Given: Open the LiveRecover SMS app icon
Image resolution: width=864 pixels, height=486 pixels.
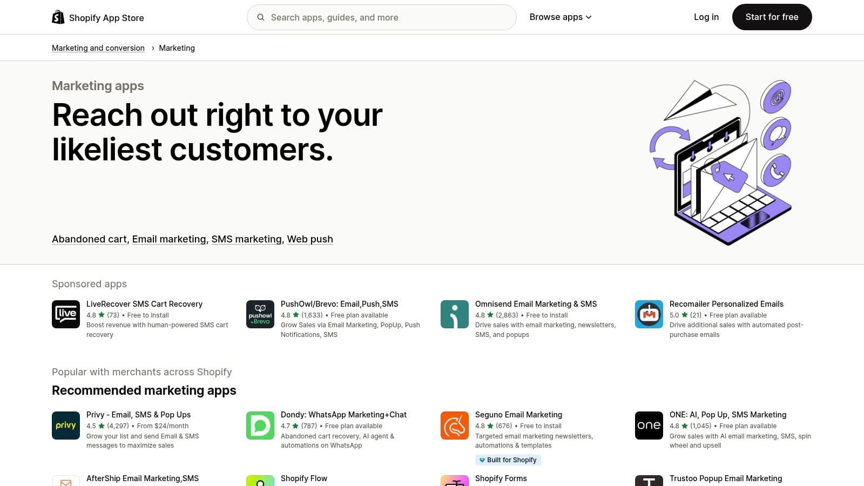Looking at the screenshot, I should coord(66,314).
